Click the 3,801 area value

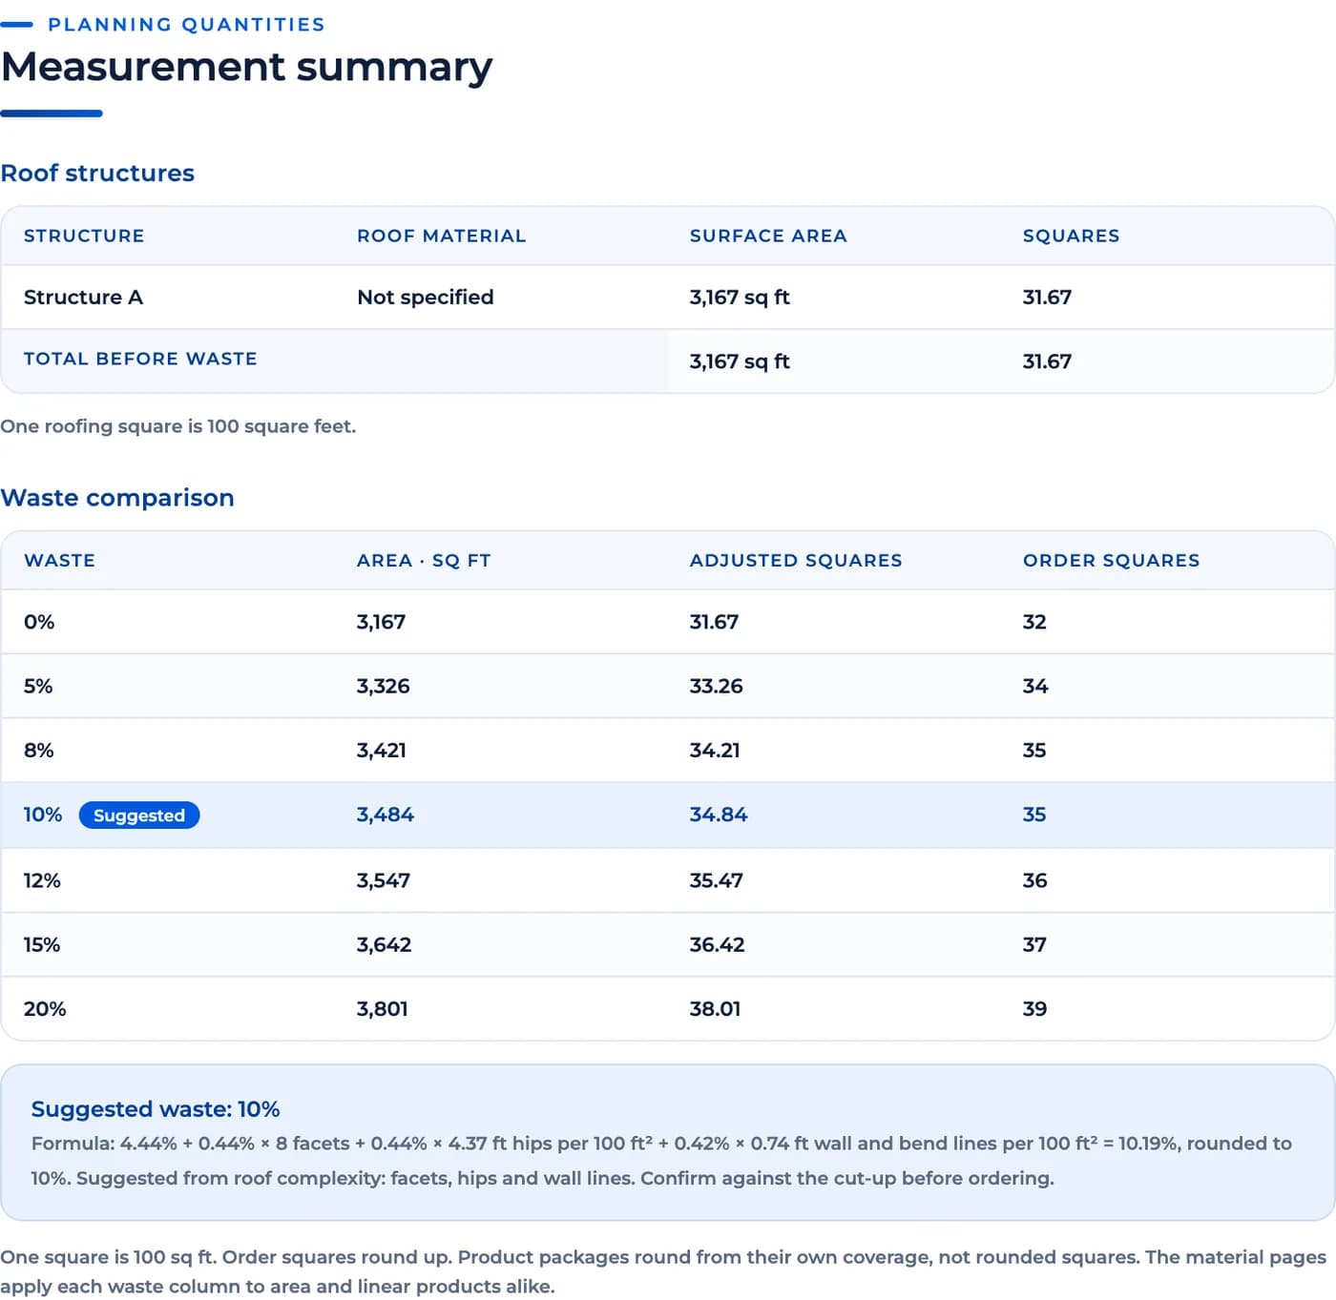coord(382,1009)
